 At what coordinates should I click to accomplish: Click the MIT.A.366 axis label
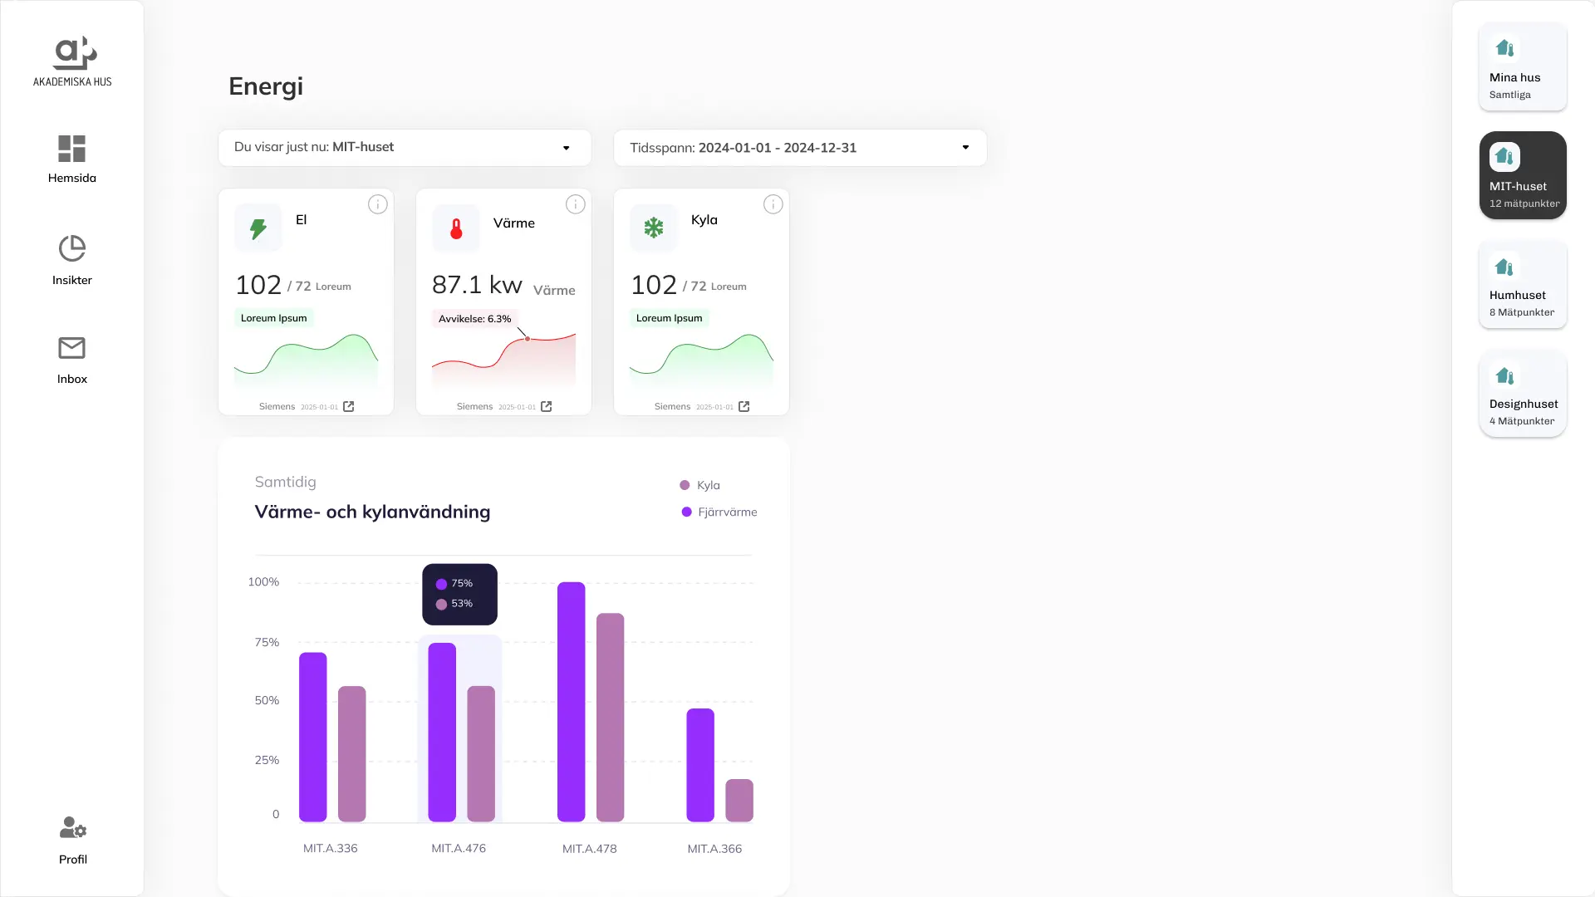coord(714,849)
